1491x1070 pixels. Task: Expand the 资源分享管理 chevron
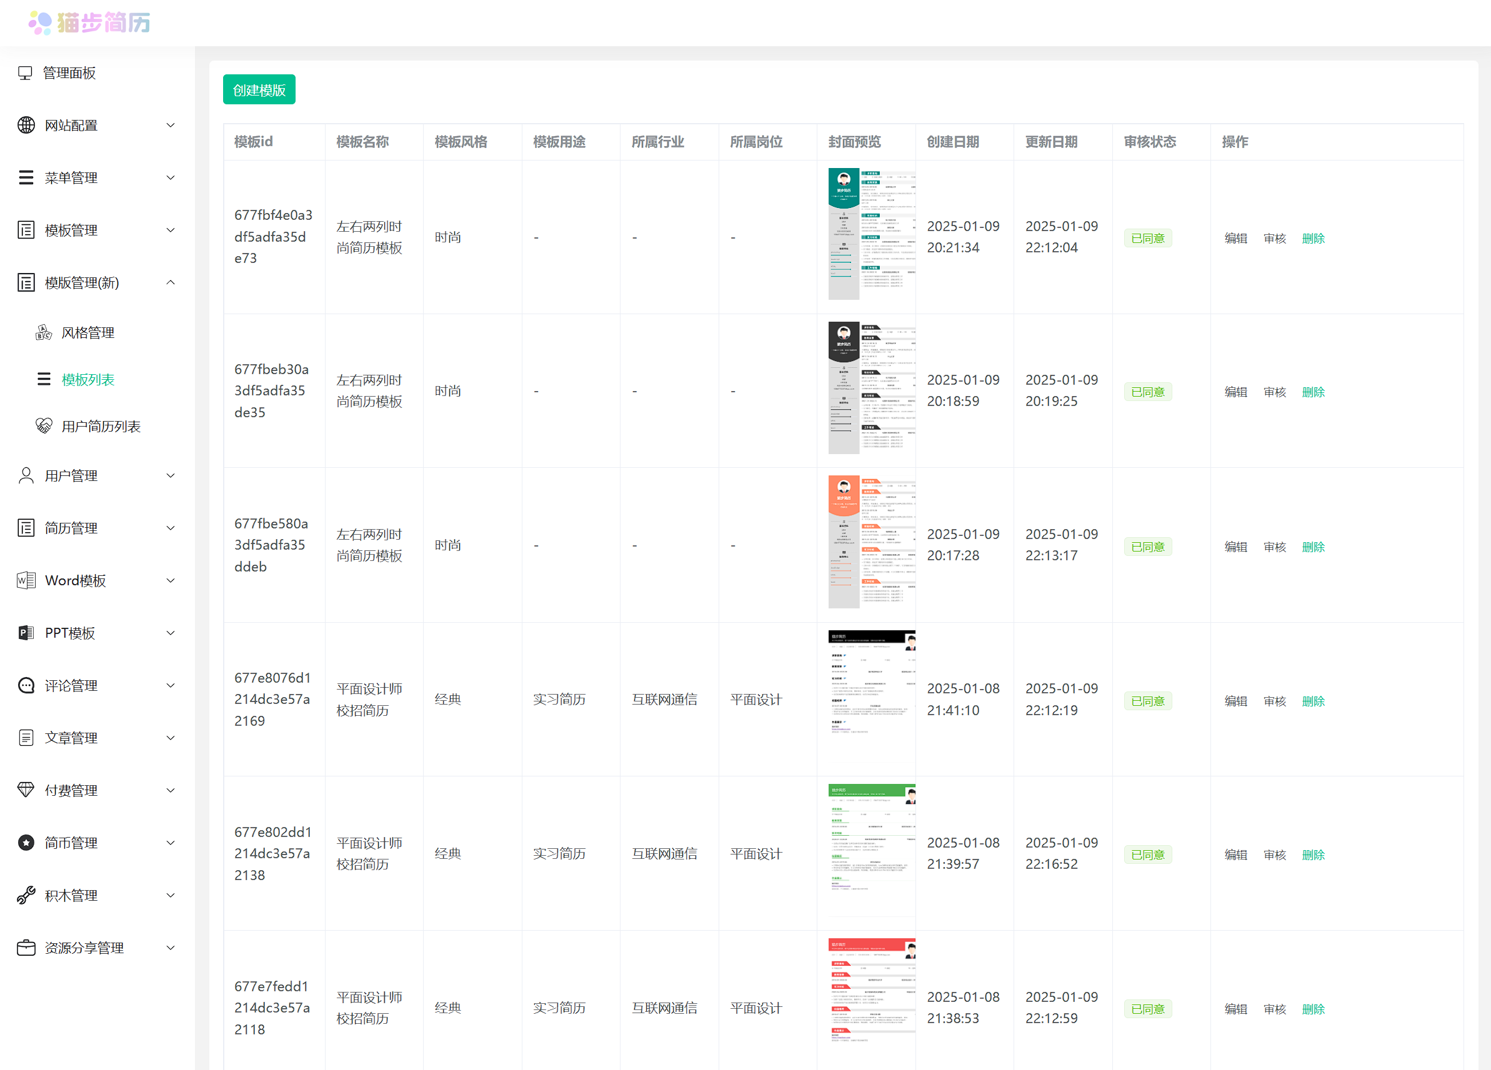coord(170,948)
